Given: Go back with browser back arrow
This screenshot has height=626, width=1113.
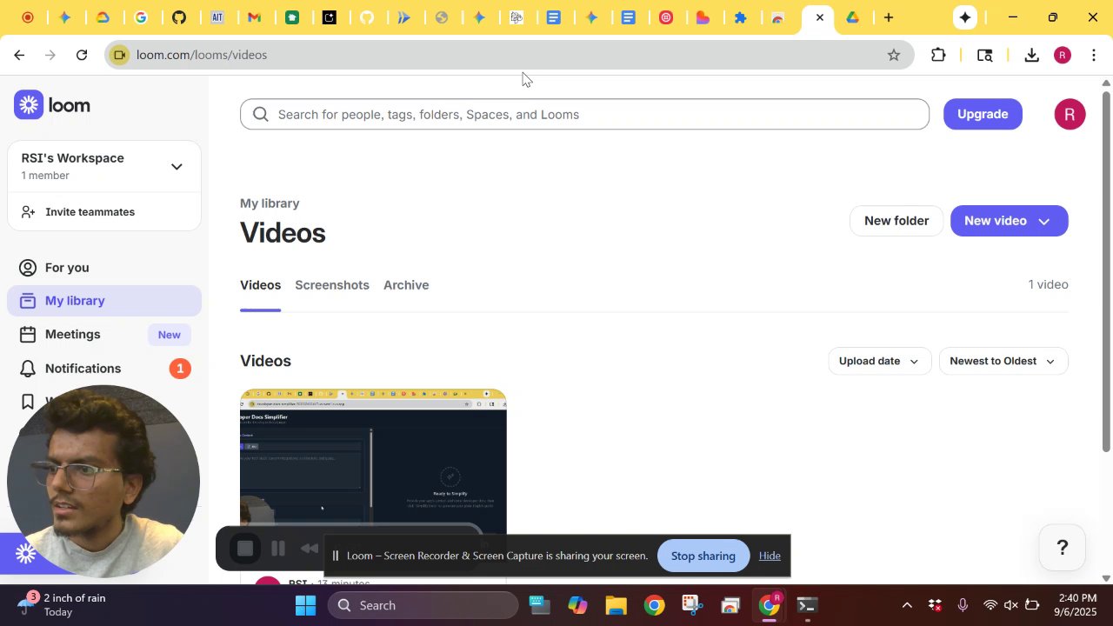Looking at the screenshot, I should coord(19,55).
